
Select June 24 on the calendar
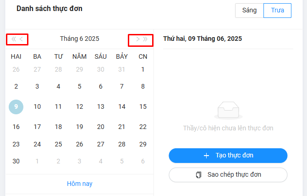coord(37,144)
